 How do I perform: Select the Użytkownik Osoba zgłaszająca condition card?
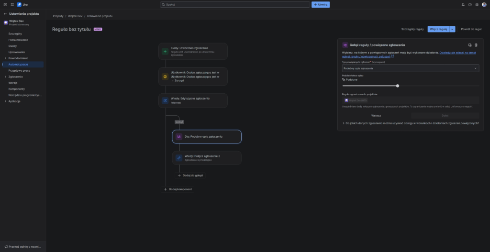point(193,77)
